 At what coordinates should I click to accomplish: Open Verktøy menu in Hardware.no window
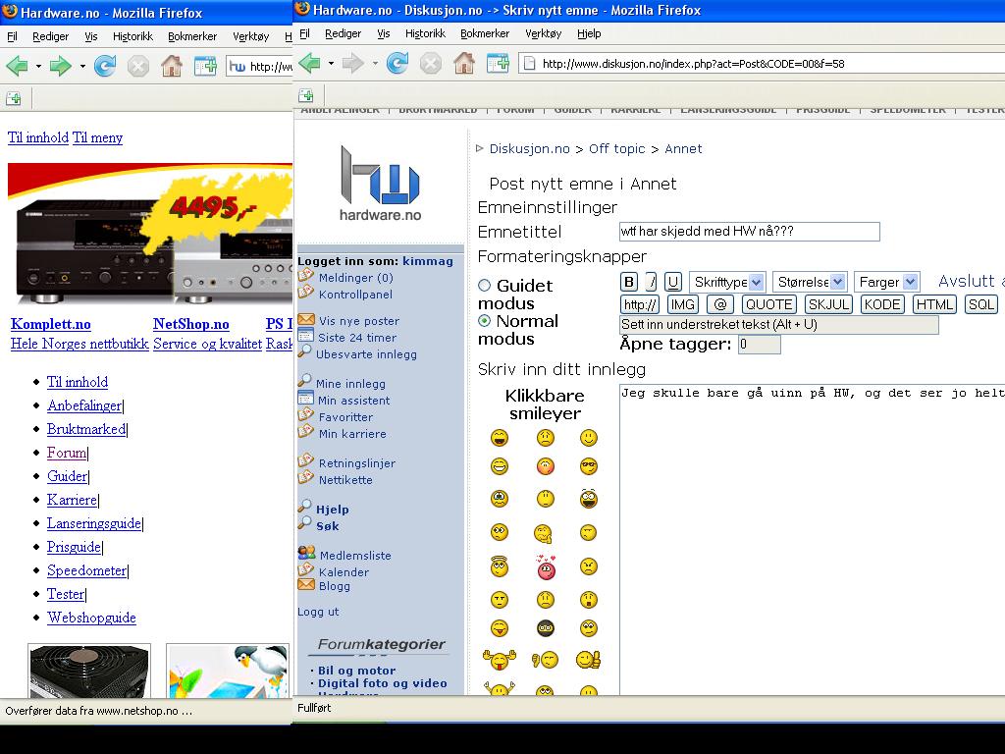coord(250,36)
